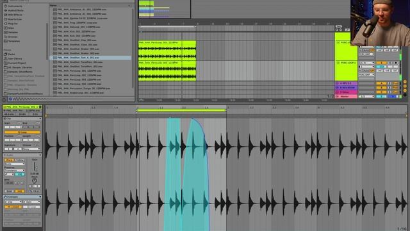Select the C Delay return track
The height and width of the screenshot is (231, 410).
point(347,92)
